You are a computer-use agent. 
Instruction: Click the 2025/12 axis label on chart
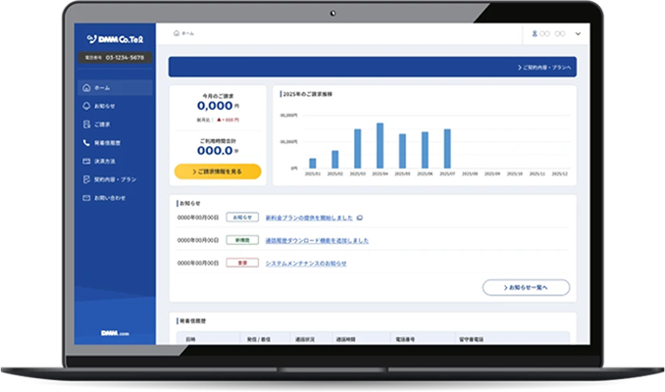pyautogui.click(x=559, y=173)
